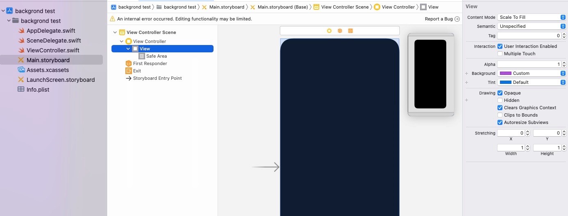Toggle User Interaction Enabled checkbox
The height and width of the screenshot is (216, 568).
500,46
